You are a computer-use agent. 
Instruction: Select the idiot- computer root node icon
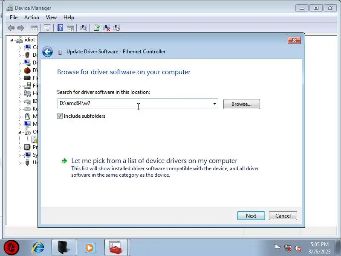tap(19, 40)
